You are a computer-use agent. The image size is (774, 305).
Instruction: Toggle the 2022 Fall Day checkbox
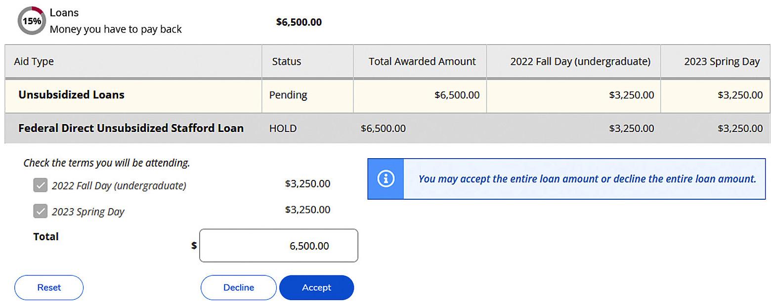pyautogui.click(x=41, y=185)
